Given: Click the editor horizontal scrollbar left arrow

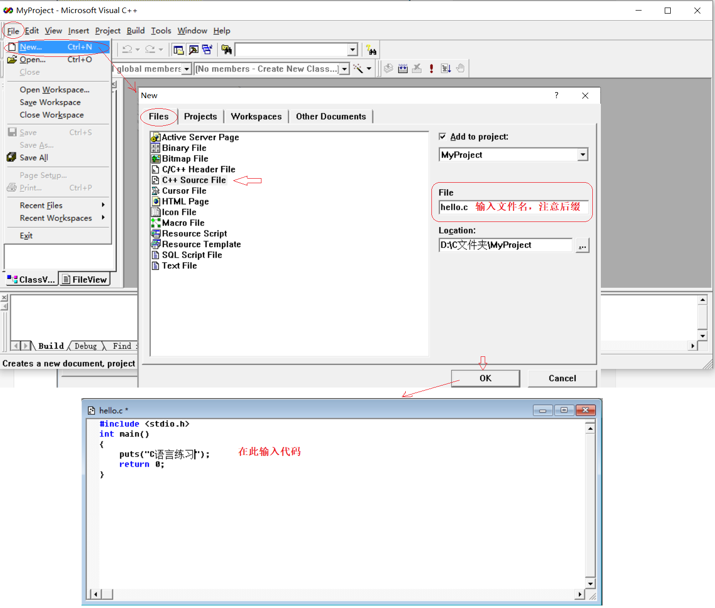Looking at the screenshot, I should (96, 594).
